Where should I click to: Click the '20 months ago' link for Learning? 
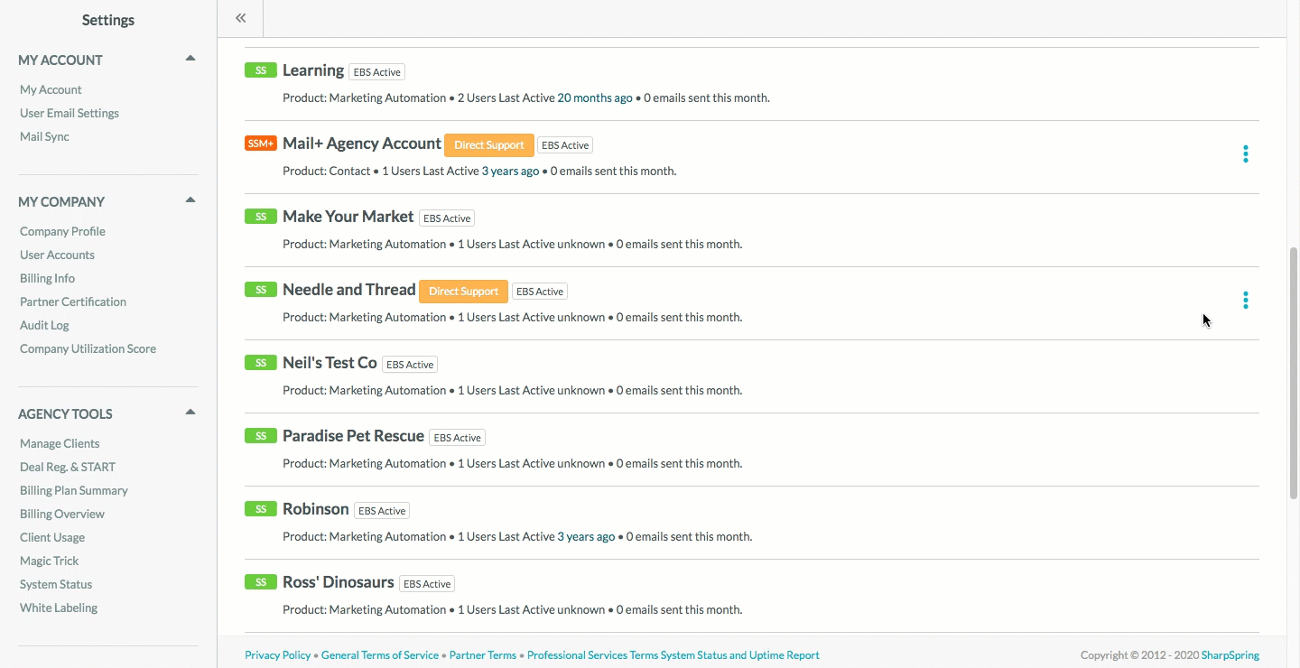[595, 97]
